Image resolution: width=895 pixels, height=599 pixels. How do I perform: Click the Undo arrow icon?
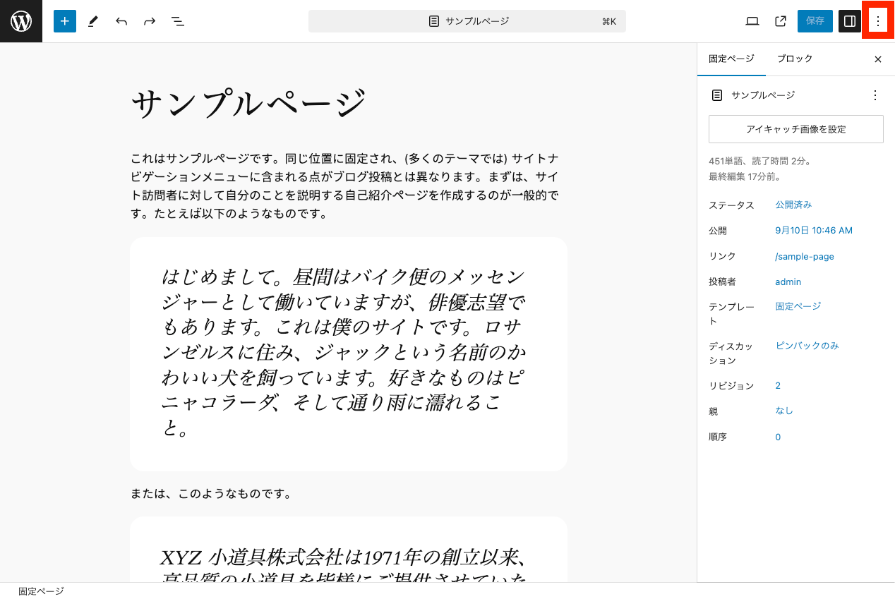tap(121, 21)
